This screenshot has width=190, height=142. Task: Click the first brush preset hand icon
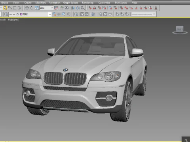pyautogui.click(x=117, y=14)
